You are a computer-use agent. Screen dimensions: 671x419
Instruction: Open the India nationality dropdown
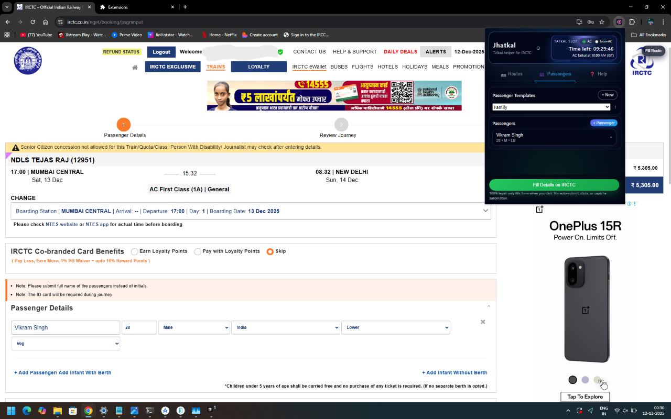[286, 327]
